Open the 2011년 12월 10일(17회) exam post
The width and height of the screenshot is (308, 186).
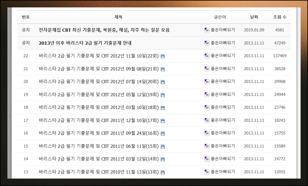[99, 120]
